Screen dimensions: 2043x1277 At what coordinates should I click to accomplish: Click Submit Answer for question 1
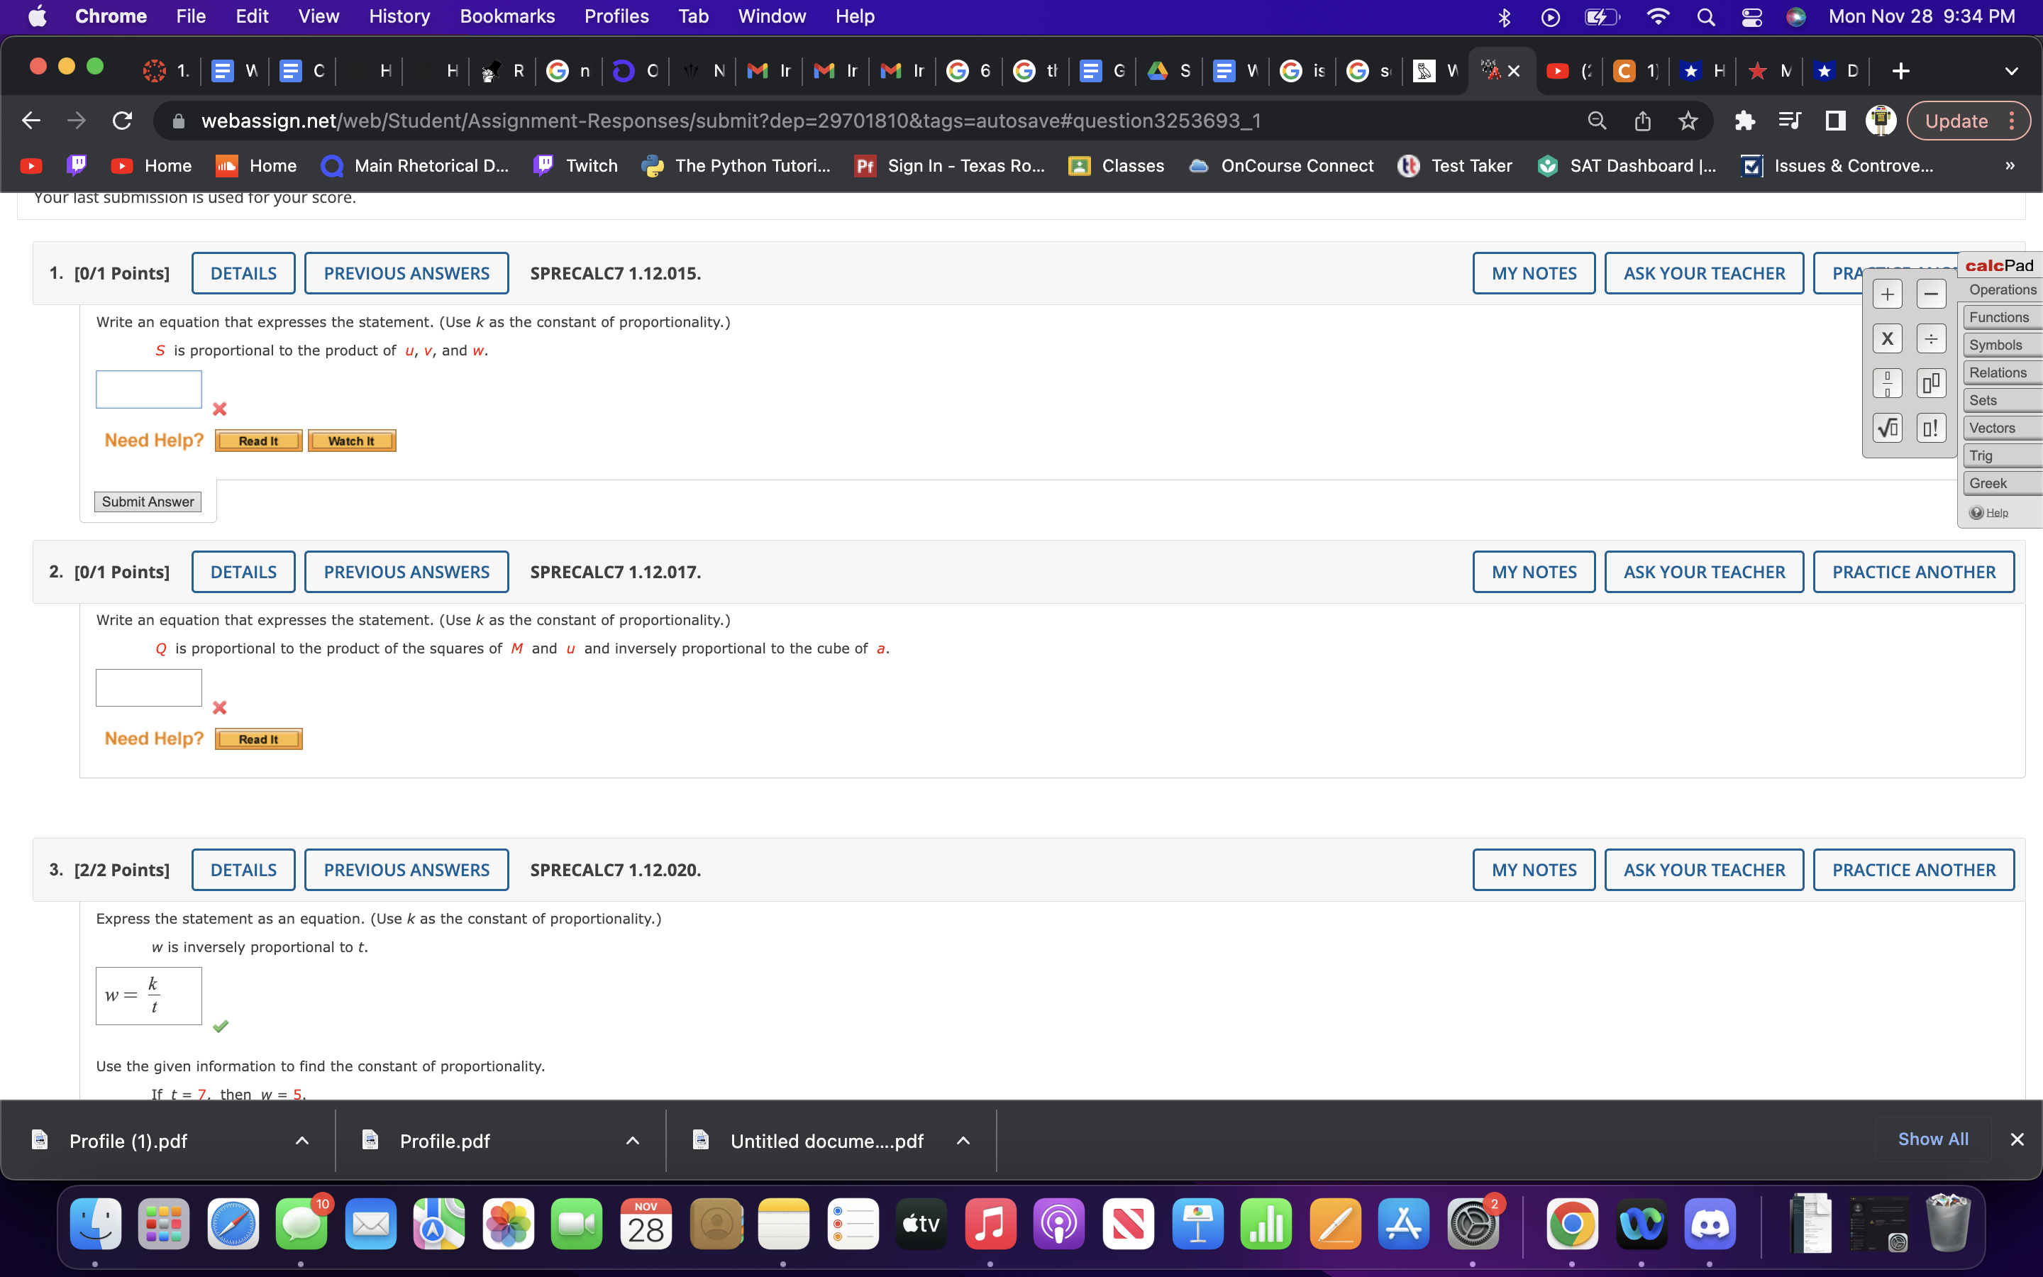(x=148, y=501)
